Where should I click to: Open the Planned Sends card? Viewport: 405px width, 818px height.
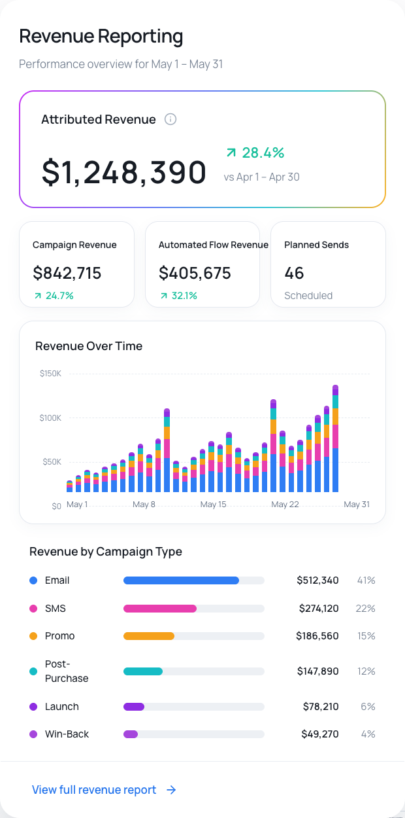click(328, 264)
